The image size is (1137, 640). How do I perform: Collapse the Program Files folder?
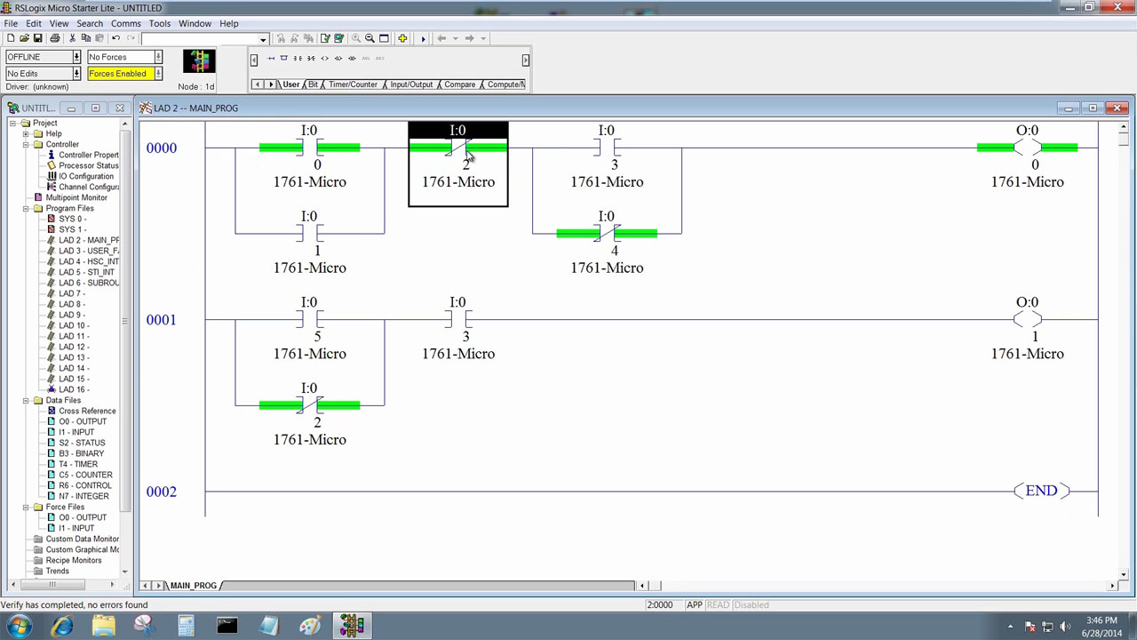click(26, 208)
